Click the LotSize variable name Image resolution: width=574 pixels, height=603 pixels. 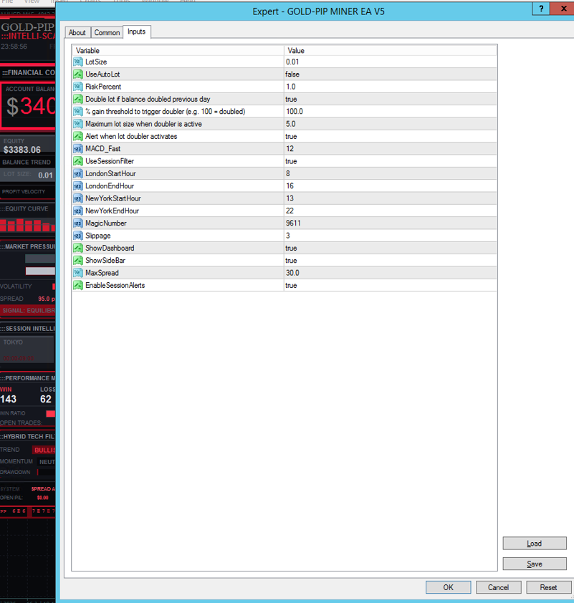(96, 62)
